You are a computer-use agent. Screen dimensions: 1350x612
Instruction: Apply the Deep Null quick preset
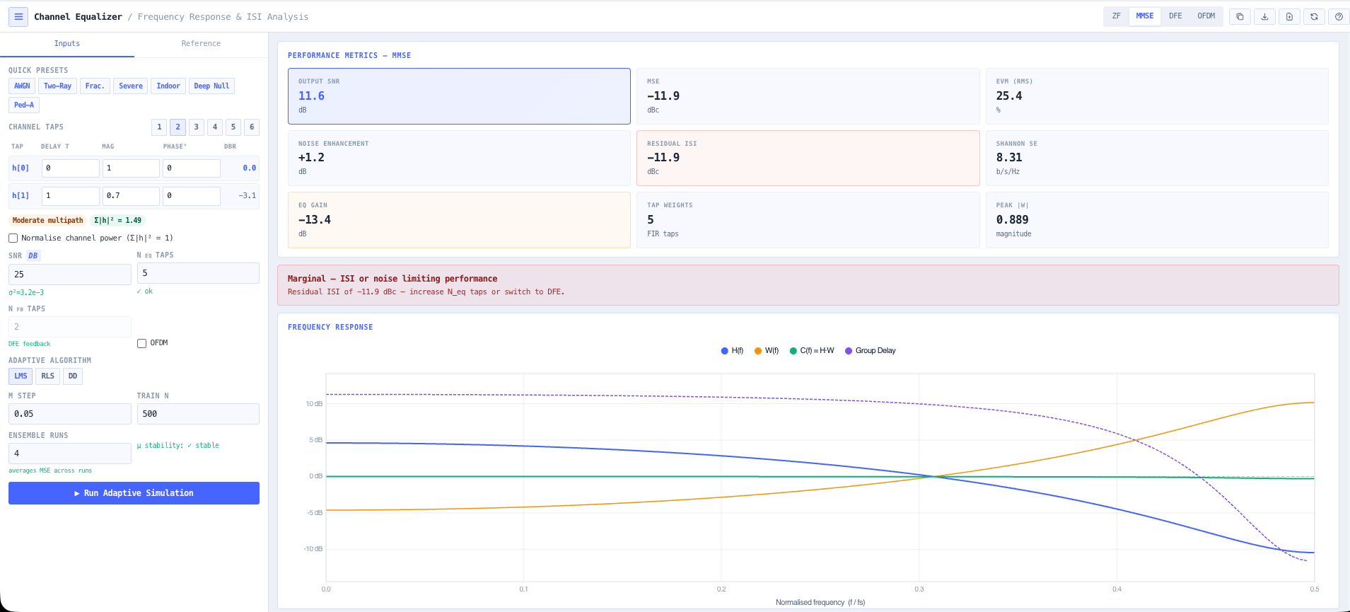[x=211, y=86]
